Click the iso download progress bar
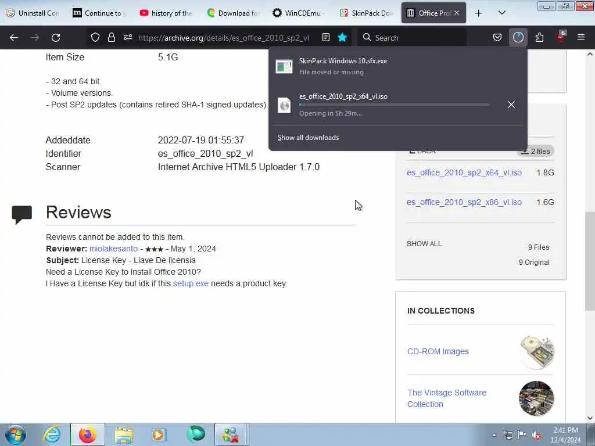Viewport: 595px width, 446px height. 394,105
